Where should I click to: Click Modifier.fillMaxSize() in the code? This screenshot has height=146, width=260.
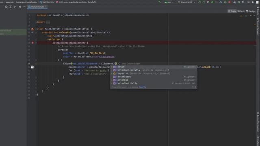(92, 53)
